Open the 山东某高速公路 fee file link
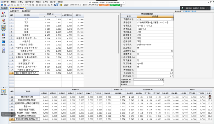 pyautogui.click(x=189, y=11)
